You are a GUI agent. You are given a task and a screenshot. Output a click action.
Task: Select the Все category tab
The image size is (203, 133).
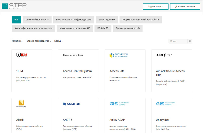point(16,20)
